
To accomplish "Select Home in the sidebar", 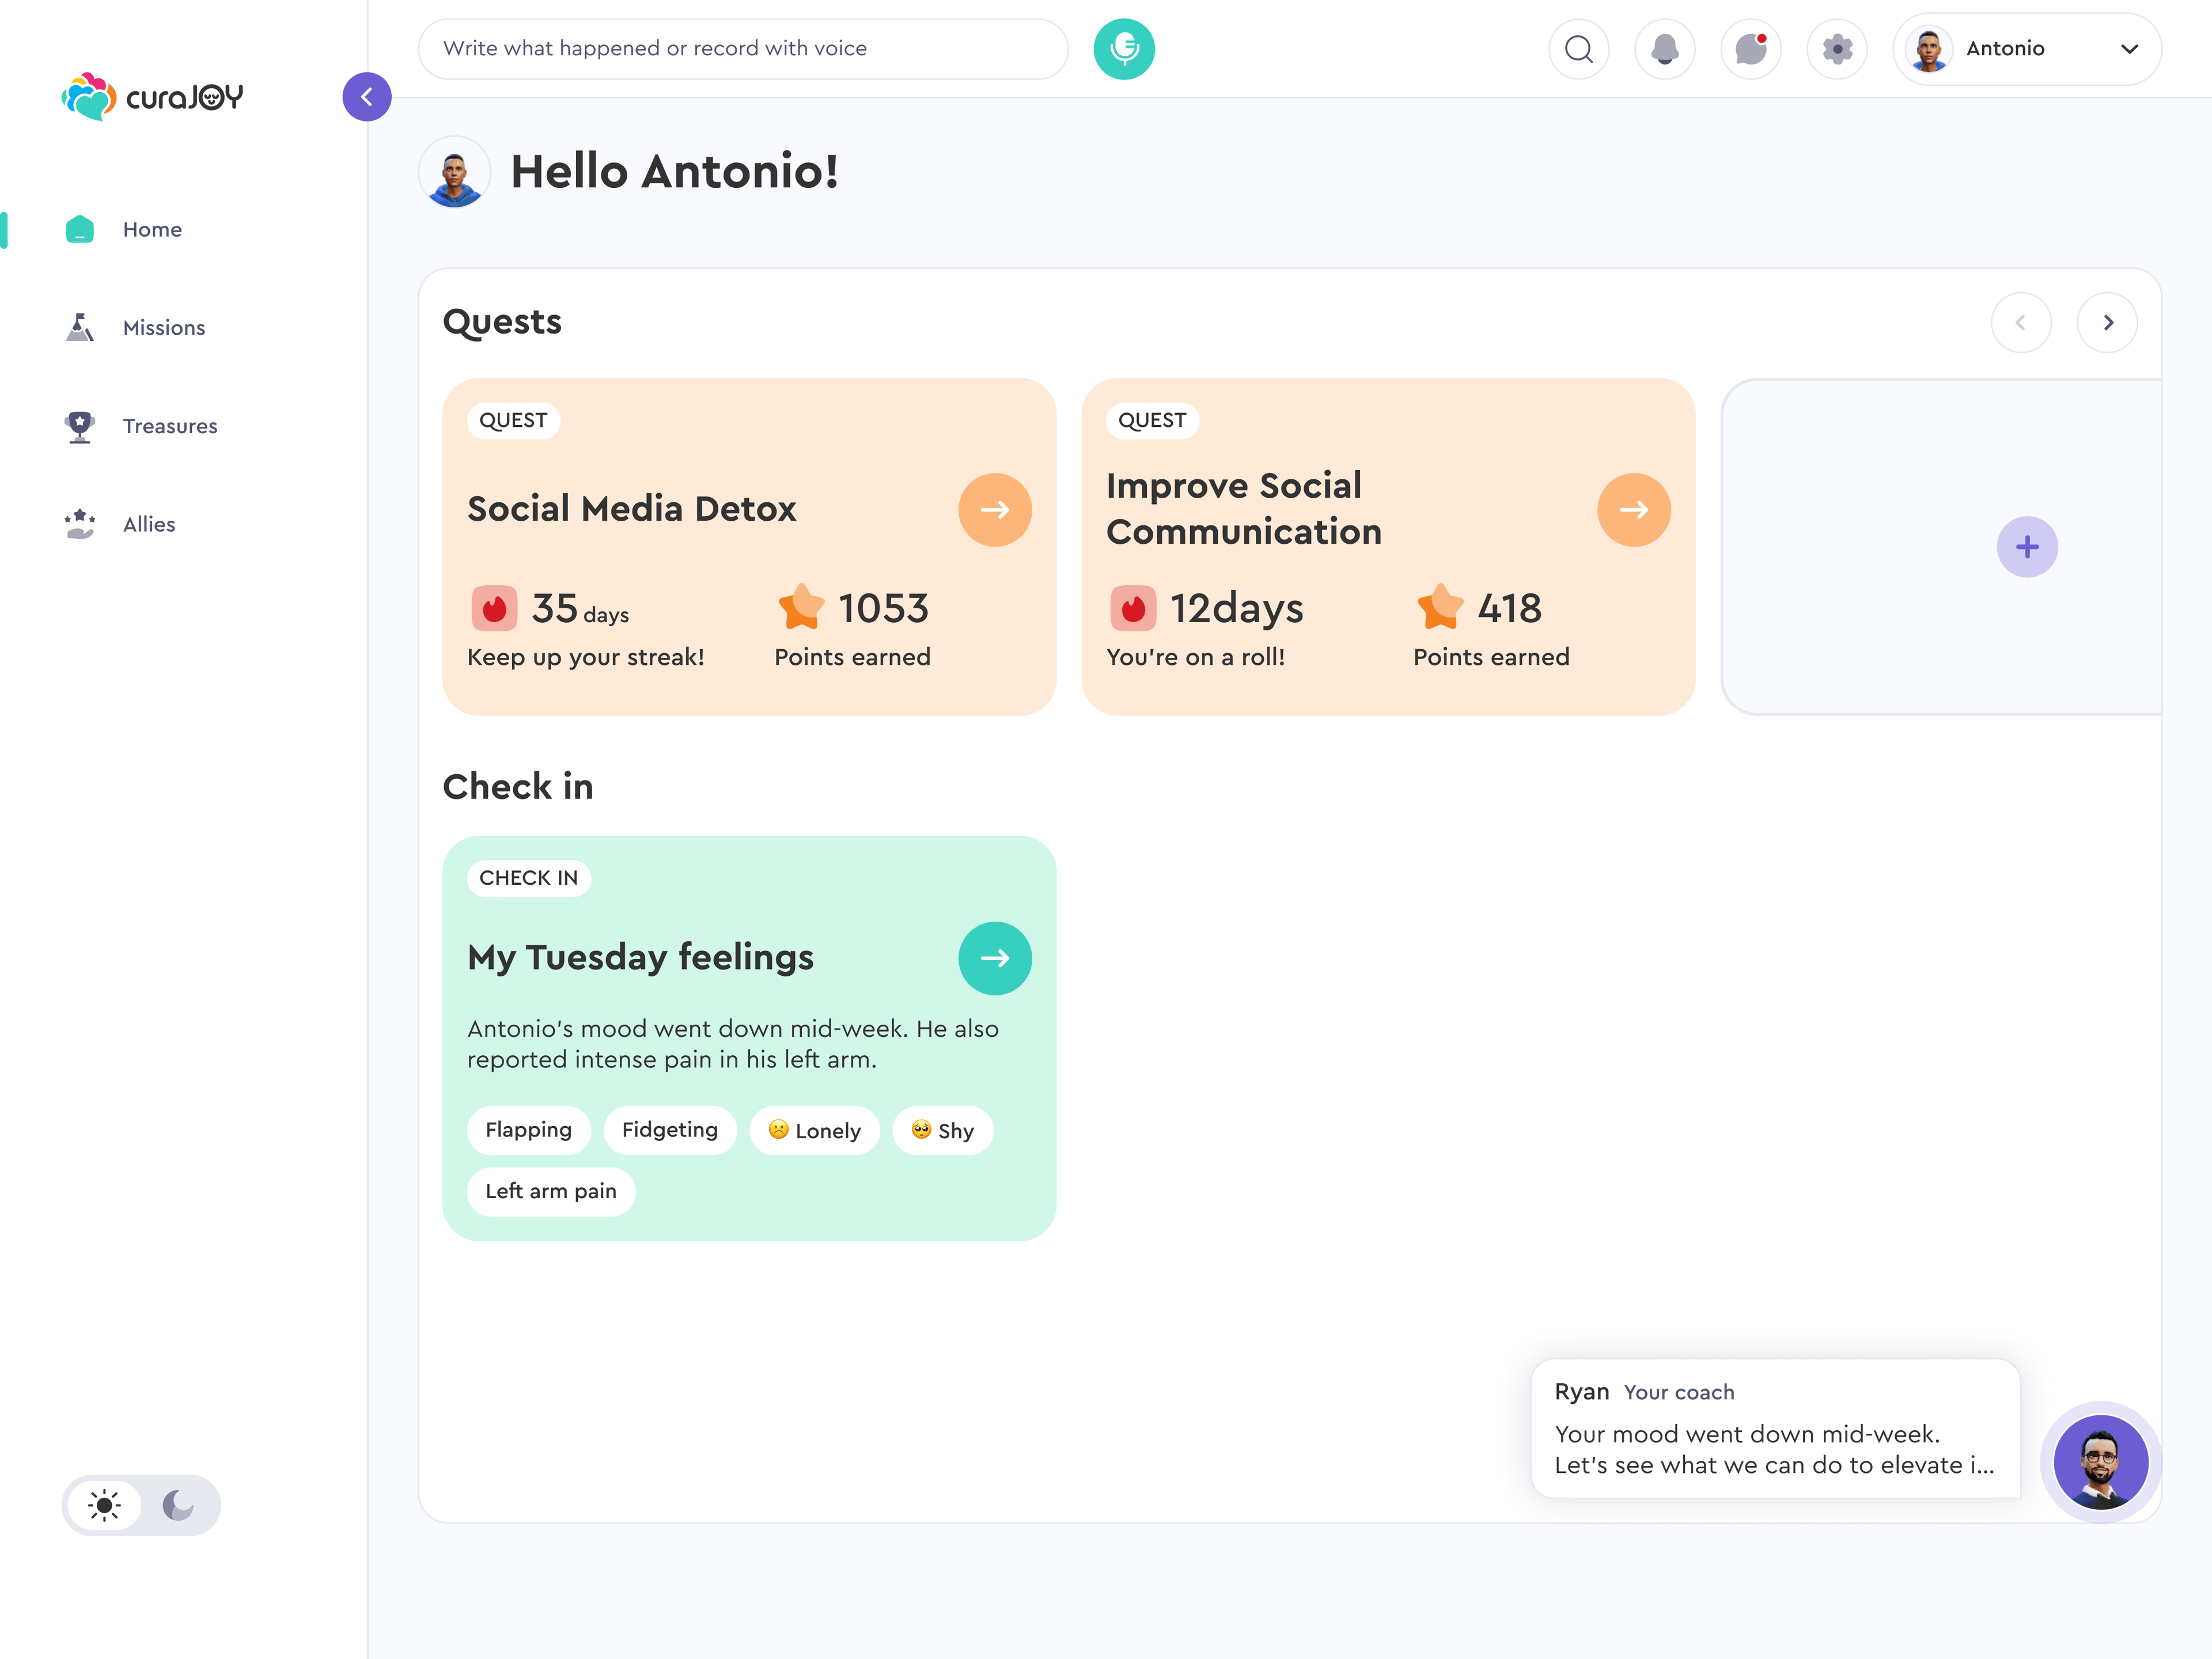I will point(152,229).
